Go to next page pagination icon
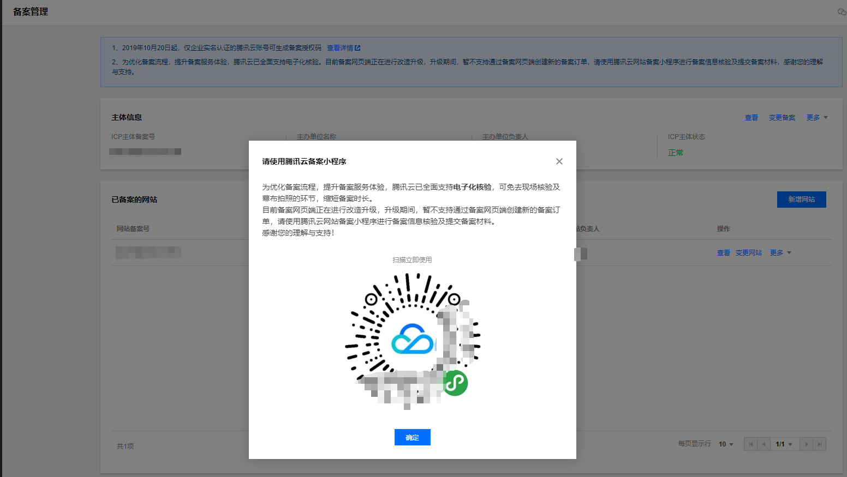 click(806, 444)
